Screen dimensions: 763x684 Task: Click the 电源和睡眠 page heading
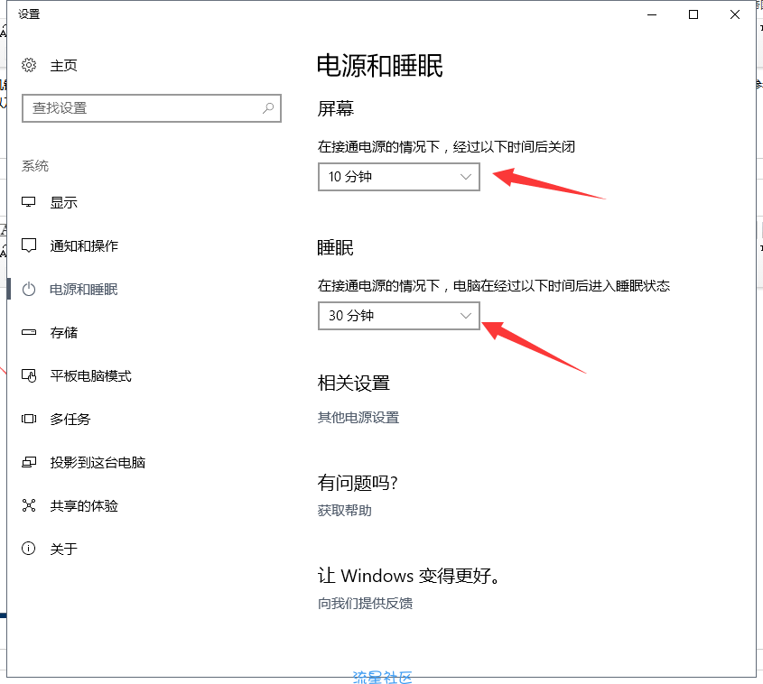coord(379,66)
